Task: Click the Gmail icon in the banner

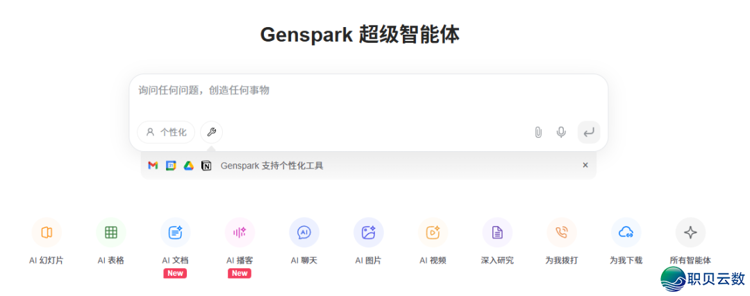Action: coord(153,166)
